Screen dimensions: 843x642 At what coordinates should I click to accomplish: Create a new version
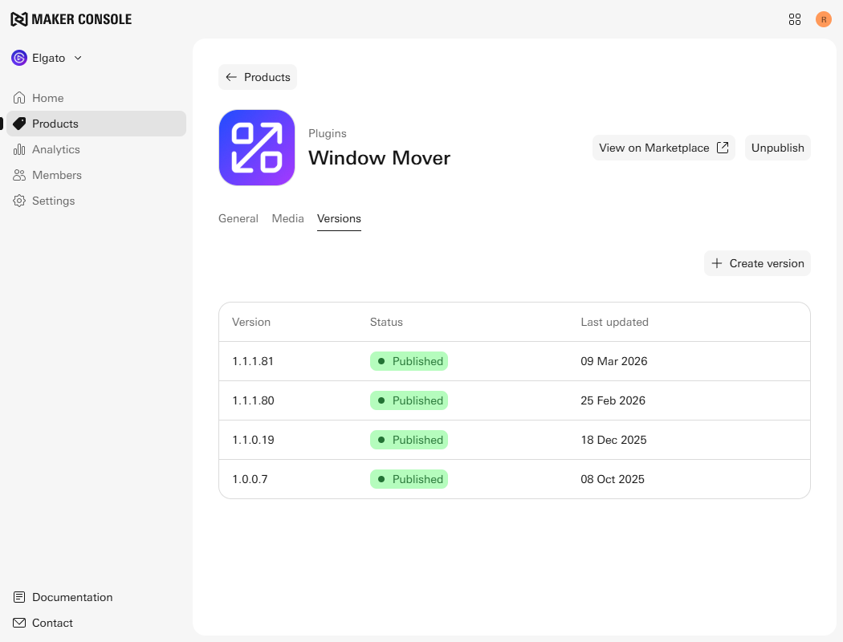click(757, 263)
